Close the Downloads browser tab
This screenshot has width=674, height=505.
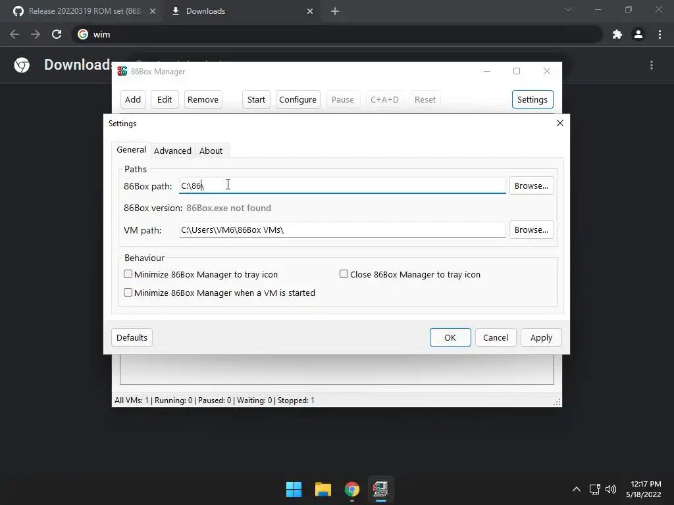tap(310, 11)
